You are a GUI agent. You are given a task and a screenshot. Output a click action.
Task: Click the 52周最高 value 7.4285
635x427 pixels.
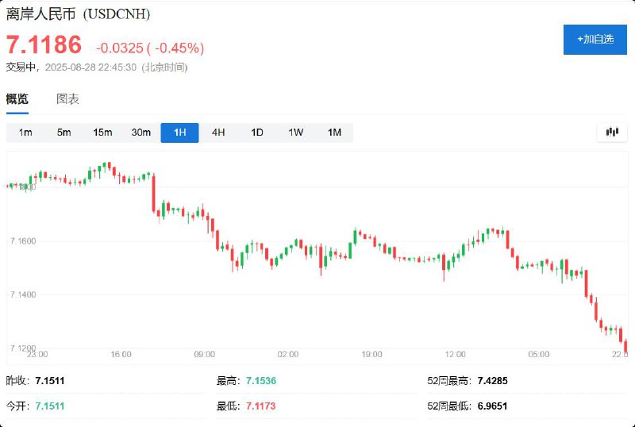[x=492, y=381]
